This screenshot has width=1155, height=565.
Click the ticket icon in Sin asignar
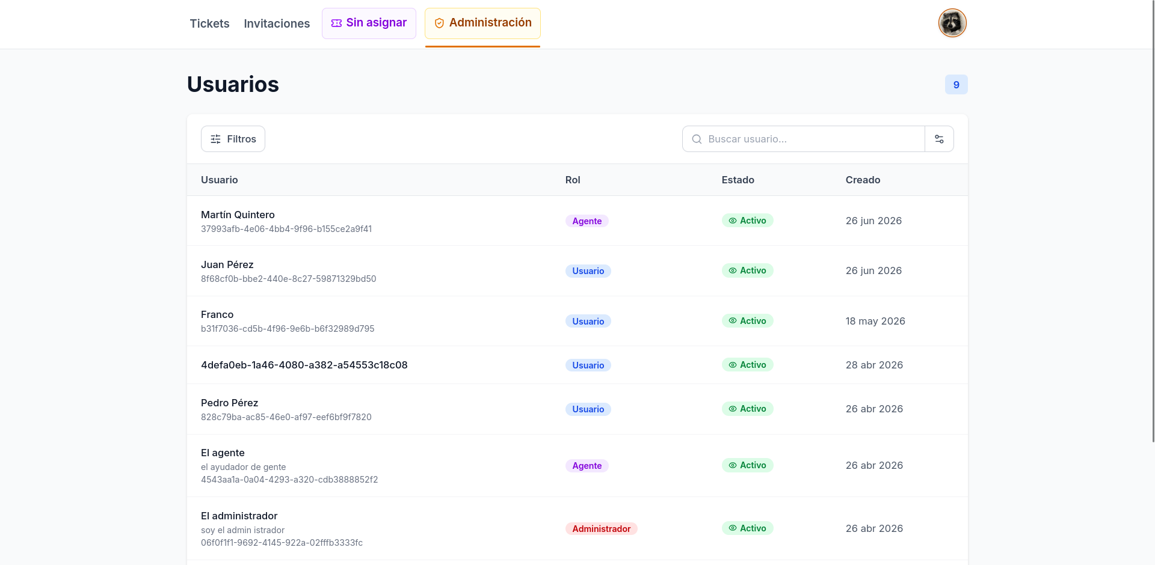pyautogui.click(x=336, y=23)
